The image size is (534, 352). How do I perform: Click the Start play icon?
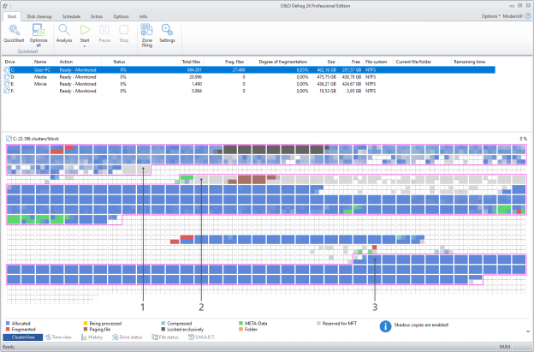click(x=85, y=30)
